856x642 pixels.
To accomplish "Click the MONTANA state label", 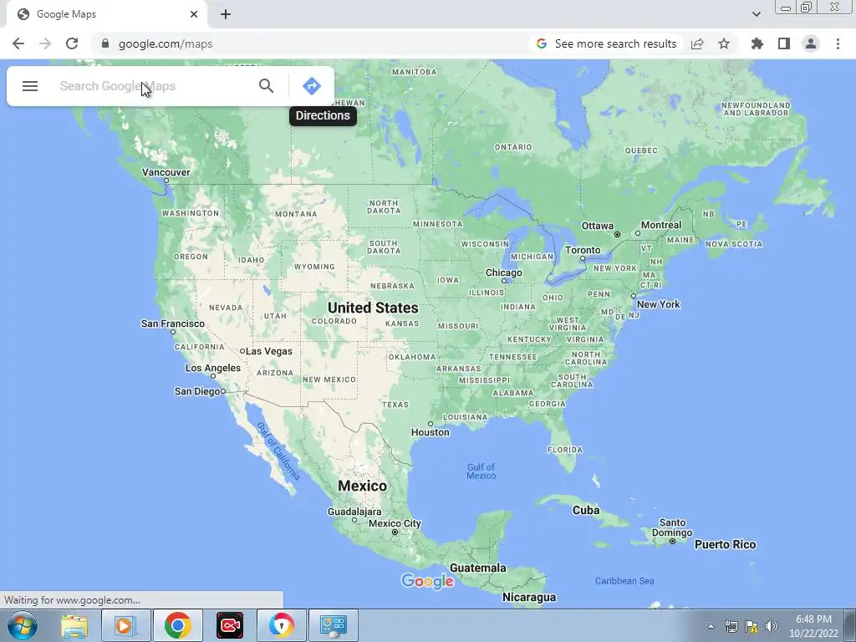I will click(x=296, y=214).
